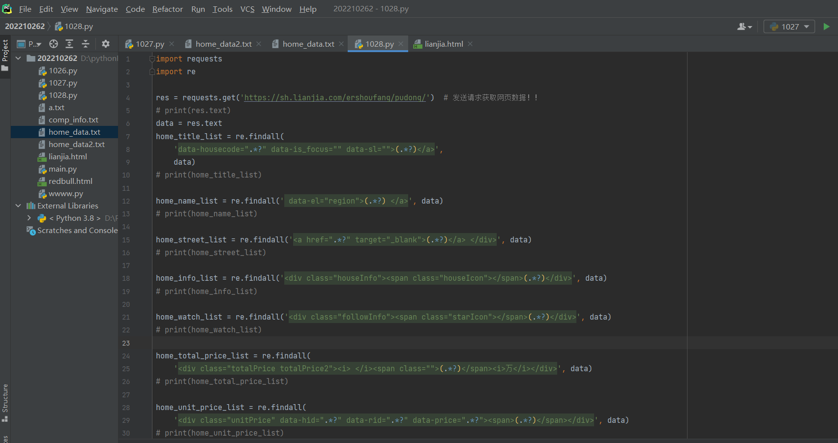The image size is (838, 443).
Task: Select main.py in the project tree
Action: pyautogui.click(x=62, y=169)
